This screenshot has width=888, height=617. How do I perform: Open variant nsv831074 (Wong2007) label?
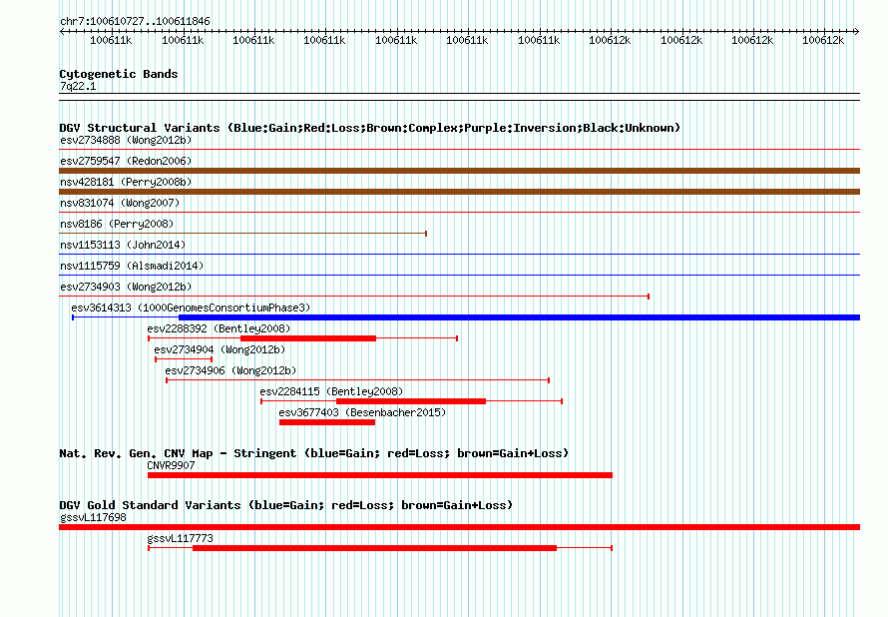(x=120, y=203)
